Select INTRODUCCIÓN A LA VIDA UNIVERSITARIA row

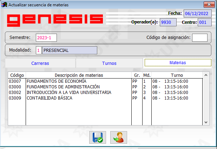click(69, 93)
